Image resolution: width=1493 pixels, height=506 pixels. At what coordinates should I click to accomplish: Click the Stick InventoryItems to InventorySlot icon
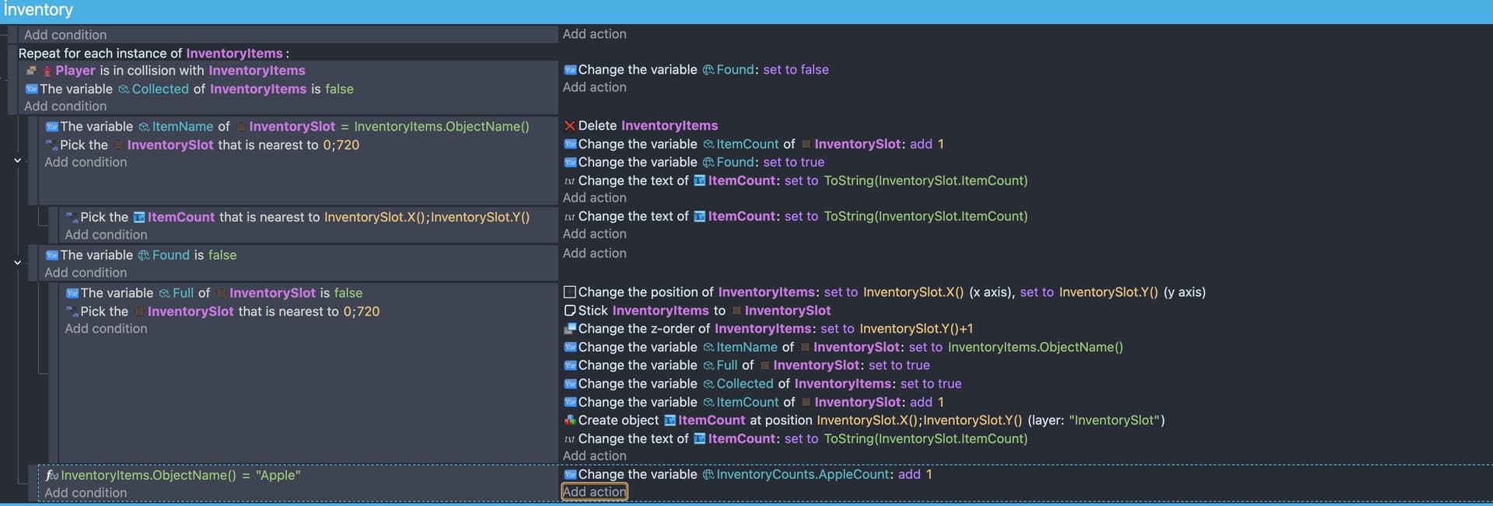569,311
